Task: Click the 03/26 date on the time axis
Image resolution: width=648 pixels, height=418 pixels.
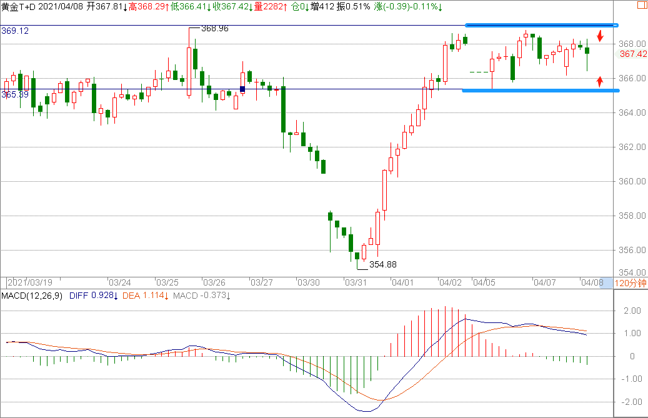Action: [x=214, y=282]
